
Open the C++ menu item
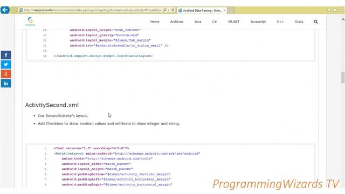tap(280, 22)
